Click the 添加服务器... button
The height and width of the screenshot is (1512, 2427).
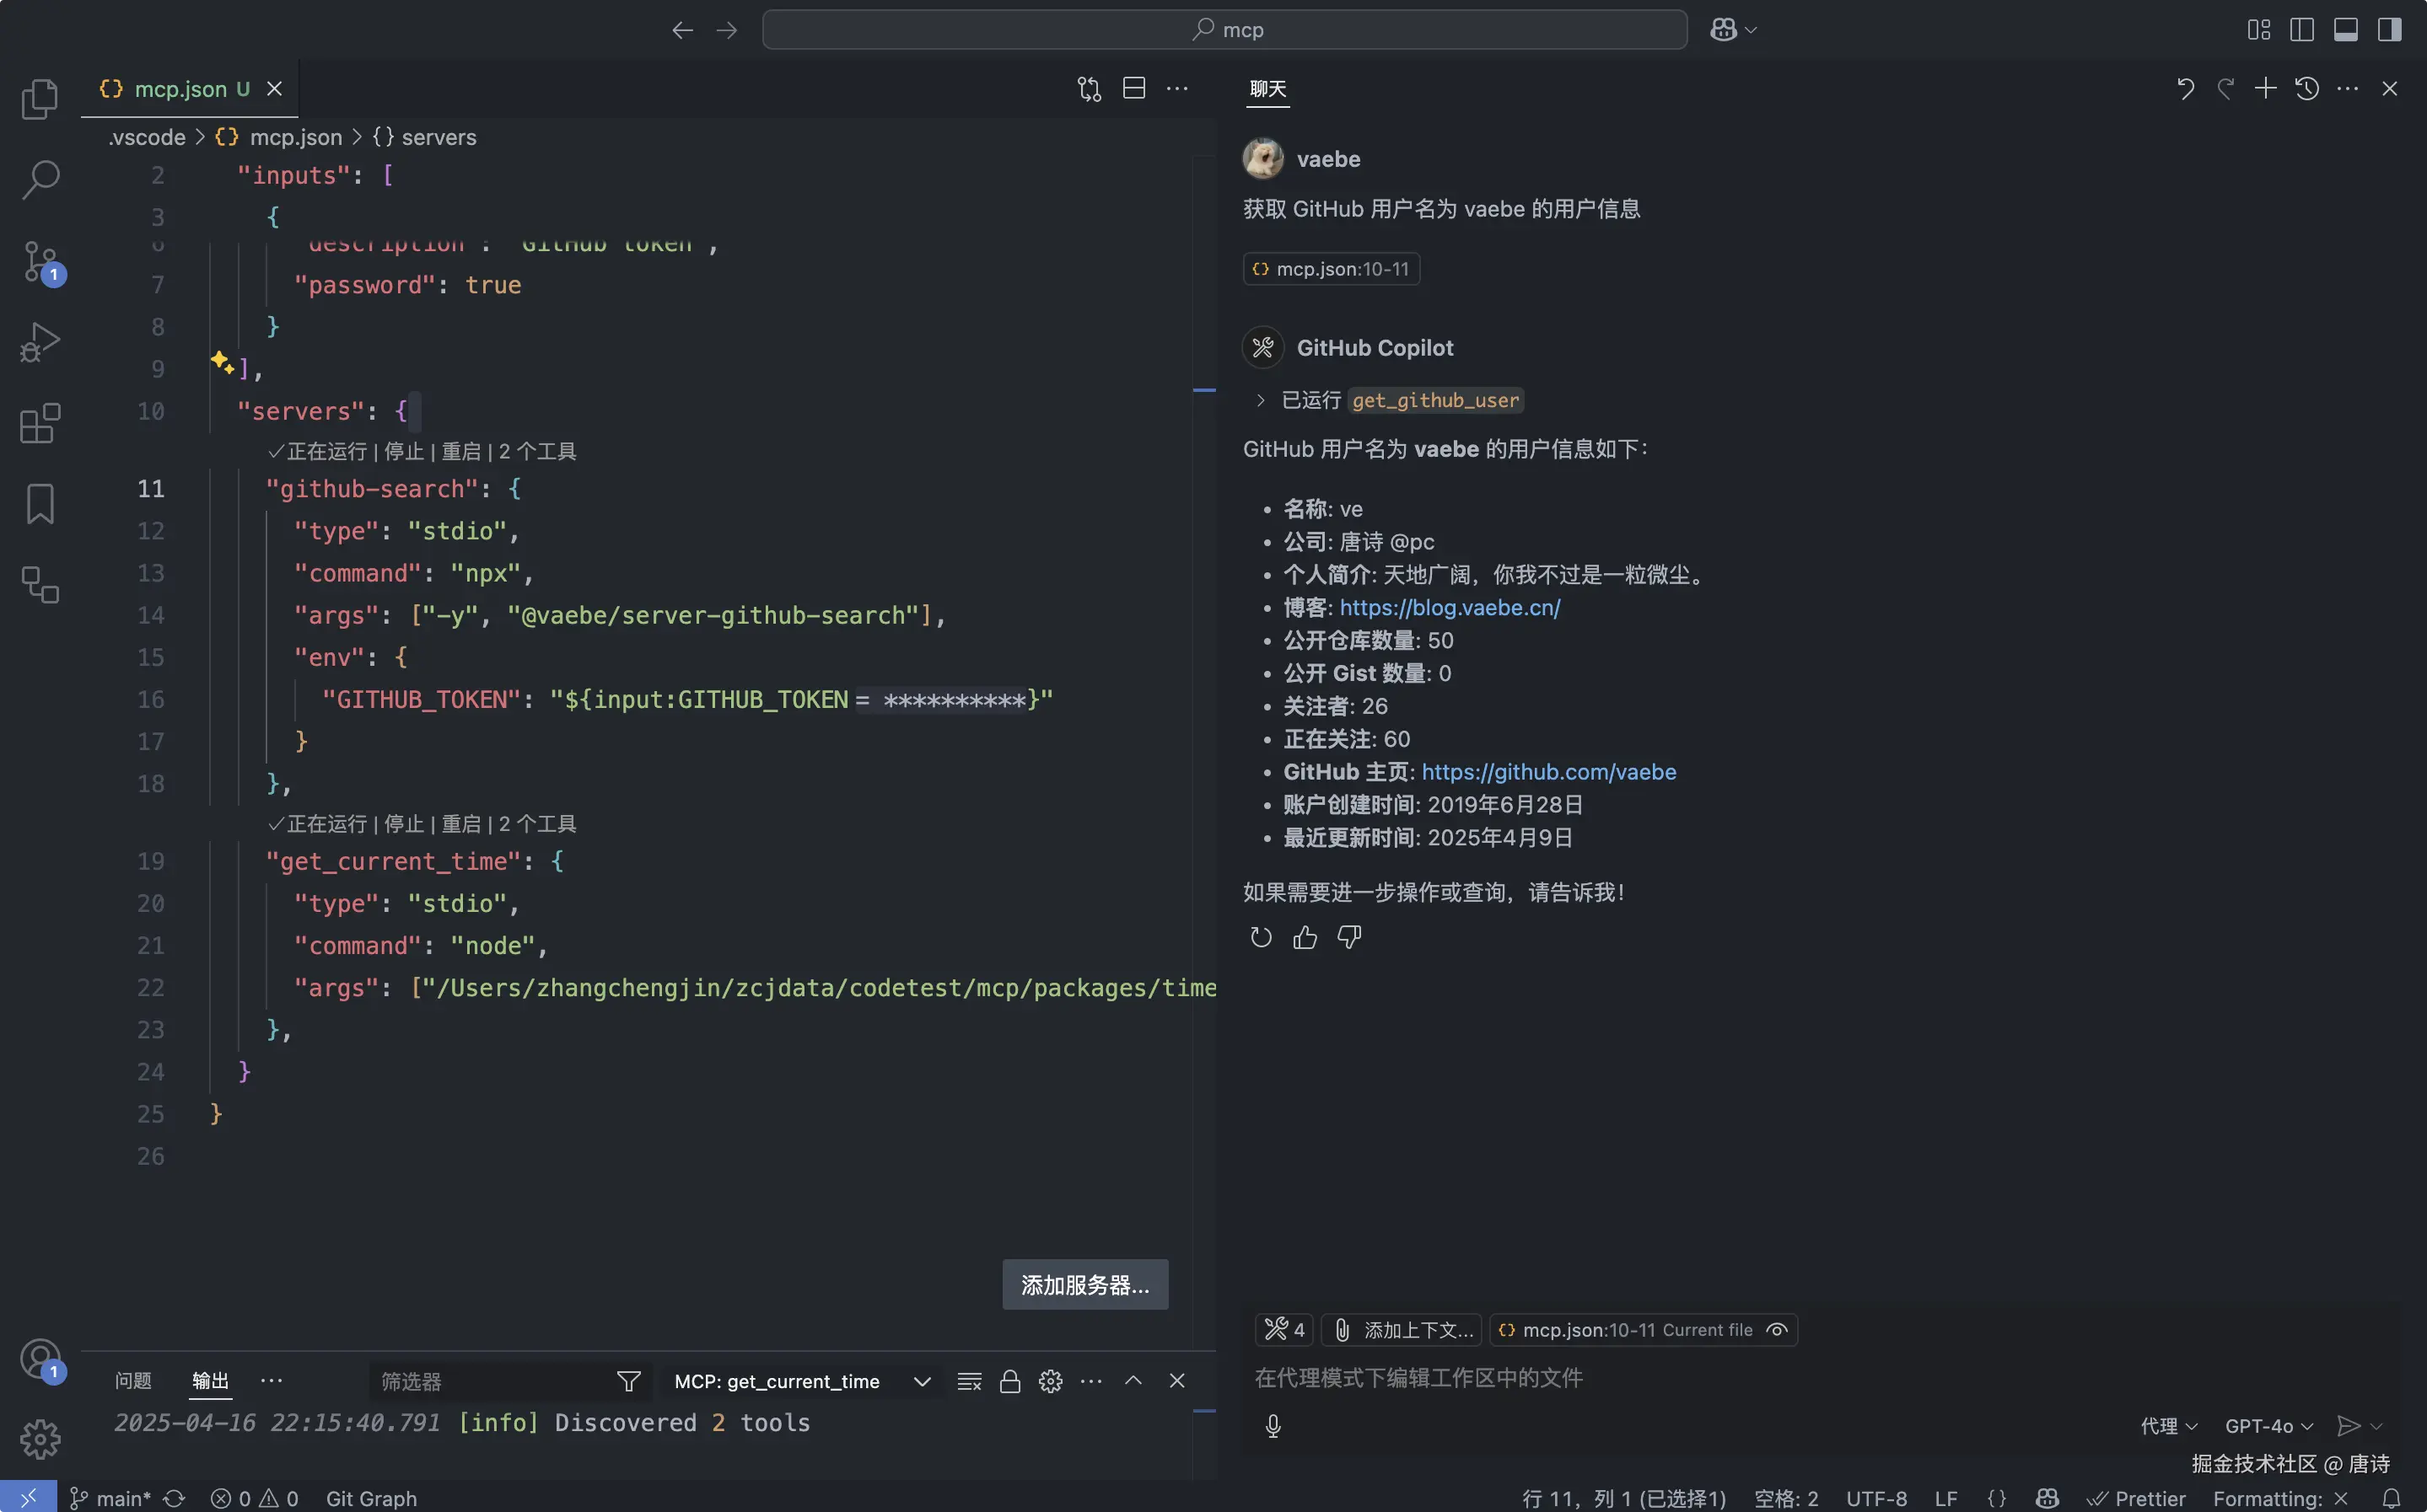point(1084,1285)
